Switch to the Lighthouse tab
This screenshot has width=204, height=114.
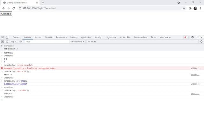pyautogui.click(x=111, y=37)
